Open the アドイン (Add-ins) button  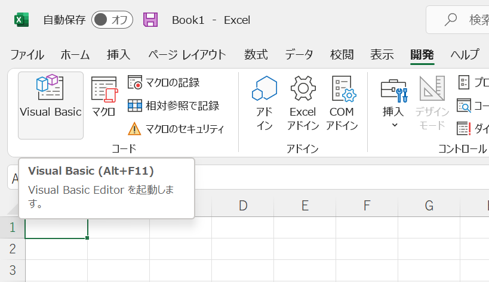tap(264, 103)
